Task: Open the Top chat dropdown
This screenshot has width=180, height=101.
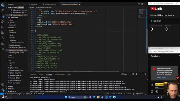Action: pyautogui.click(x=155, y=56)
